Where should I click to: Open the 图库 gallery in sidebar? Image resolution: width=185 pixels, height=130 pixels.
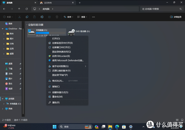click(x=9, y=24)
